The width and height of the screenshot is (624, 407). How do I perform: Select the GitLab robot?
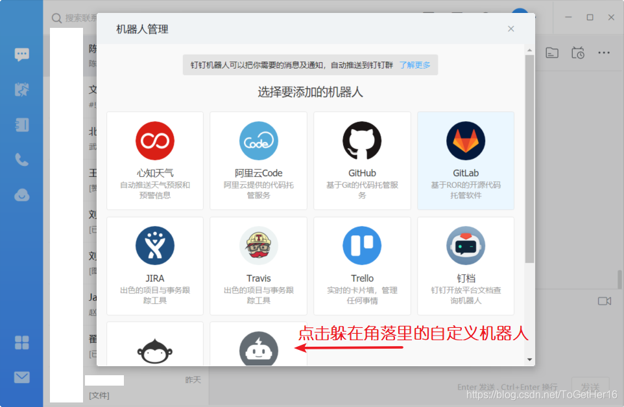(466, 160)
